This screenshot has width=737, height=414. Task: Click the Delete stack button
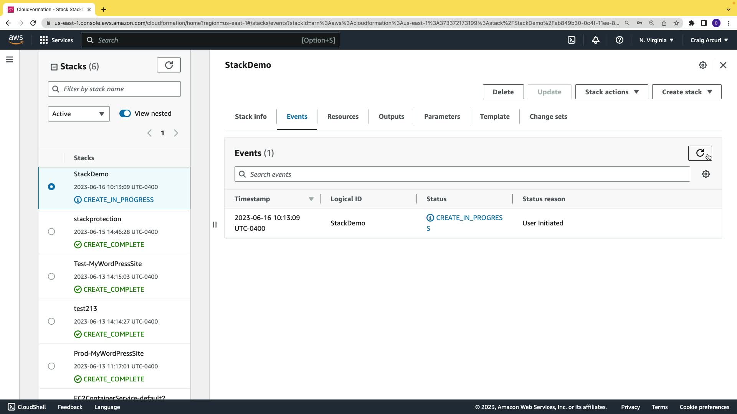[x=503, y=92]
